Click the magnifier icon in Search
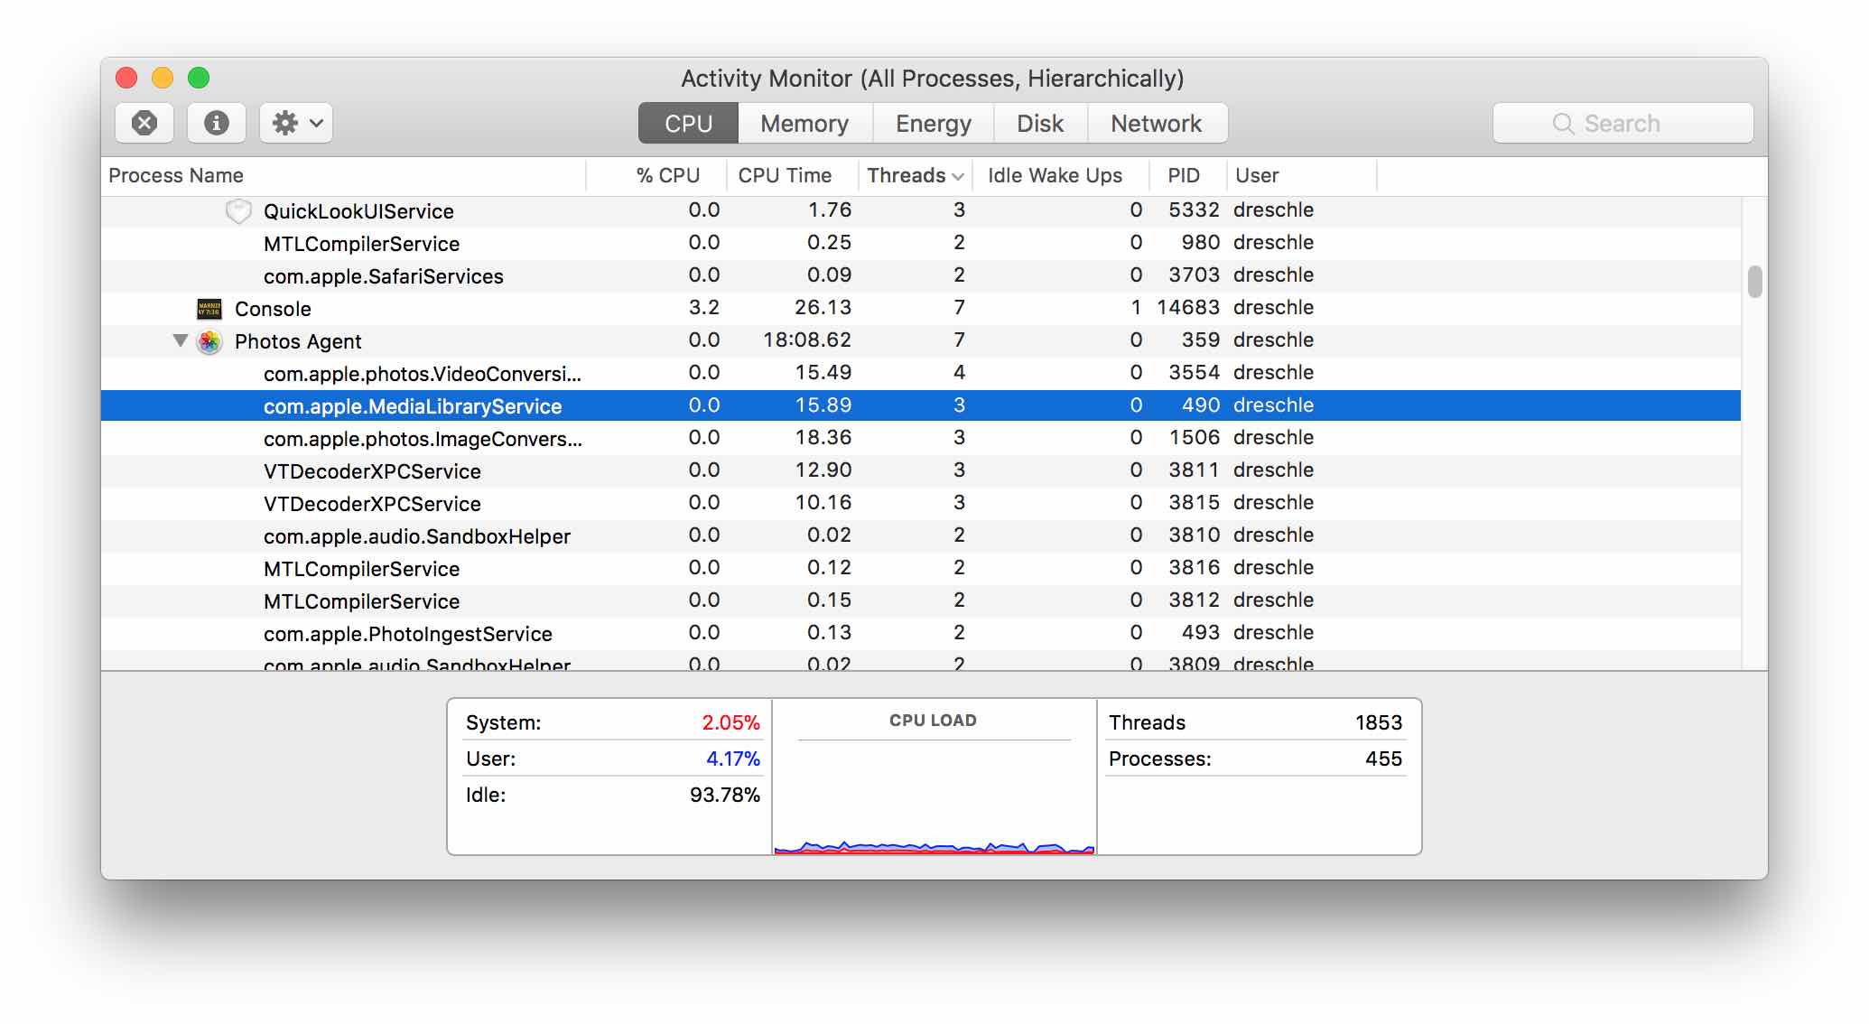Viewport: 1869px width, 1024px height. (1563, 124)
